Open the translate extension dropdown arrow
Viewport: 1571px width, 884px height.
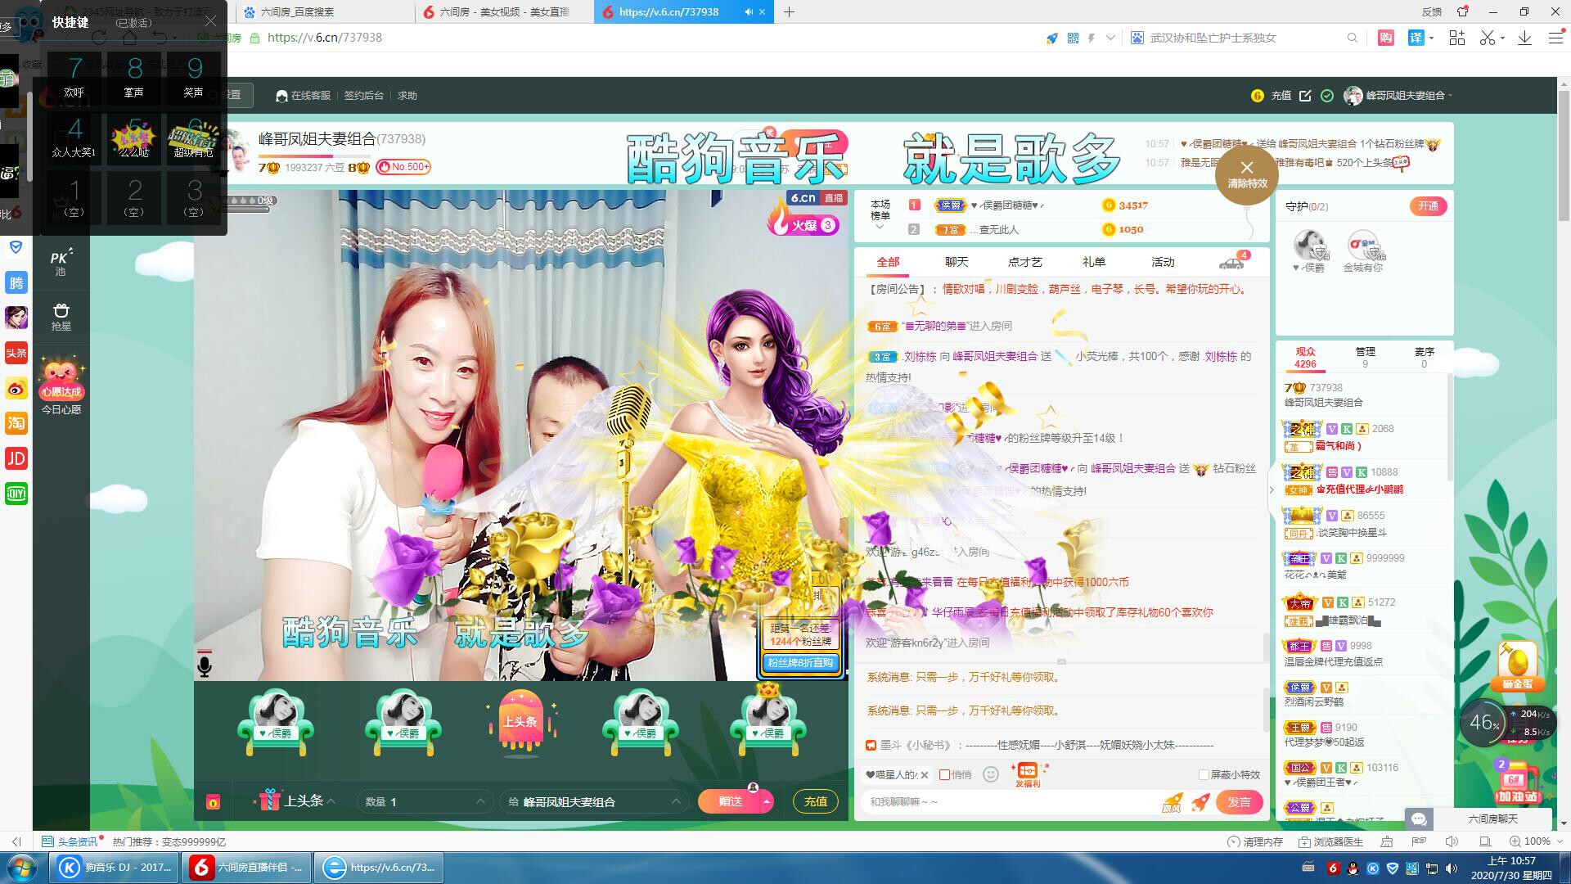[x=1431, y=38]
